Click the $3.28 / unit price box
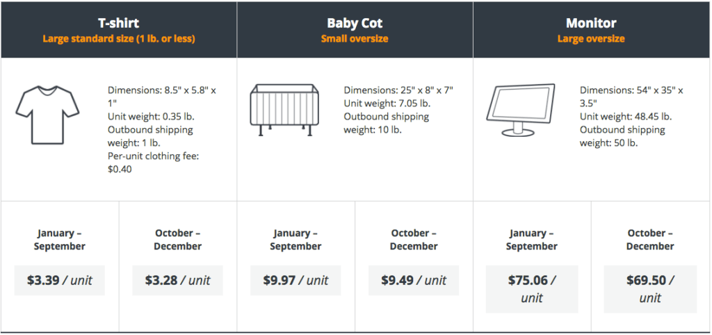712x335 pixels. click(177, 281)
